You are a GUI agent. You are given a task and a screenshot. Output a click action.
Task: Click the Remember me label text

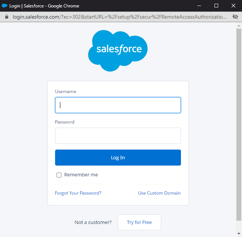click(x=81, y=175)
